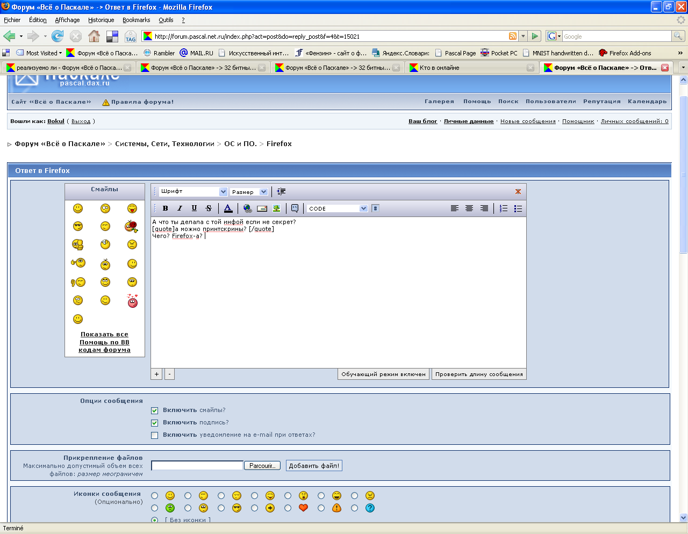Image resolution: width=688 pixels, height=534 pixels.
Task: Open the text color picker
Action: (228, 208)
